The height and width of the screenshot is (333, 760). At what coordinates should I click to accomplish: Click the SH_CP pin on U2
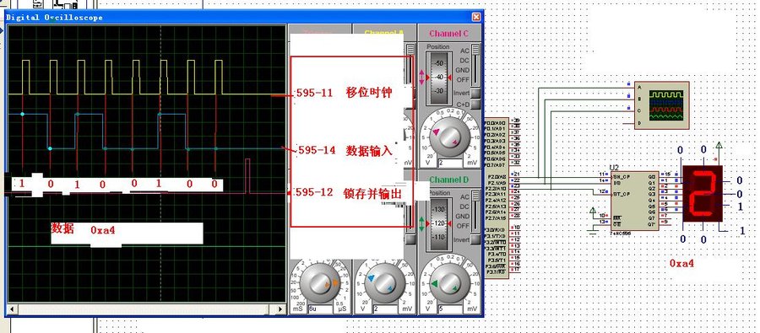(x=621, y=176)
